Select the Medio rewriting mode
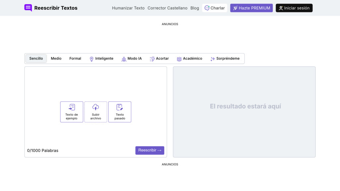 56,58
